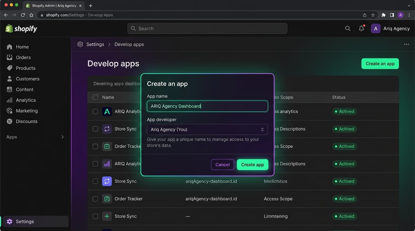
Task: Click the Create app button in dialog
Action: click(252, 165)
